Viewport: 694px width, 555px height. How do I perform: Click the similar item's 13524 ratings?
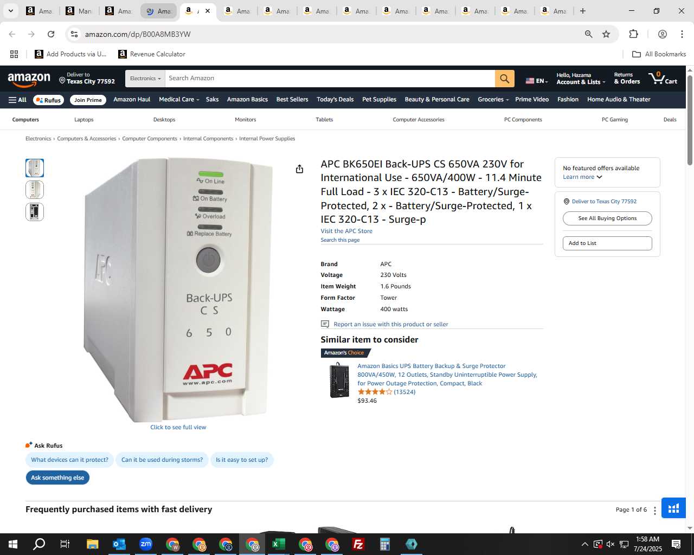click(404, 392)
